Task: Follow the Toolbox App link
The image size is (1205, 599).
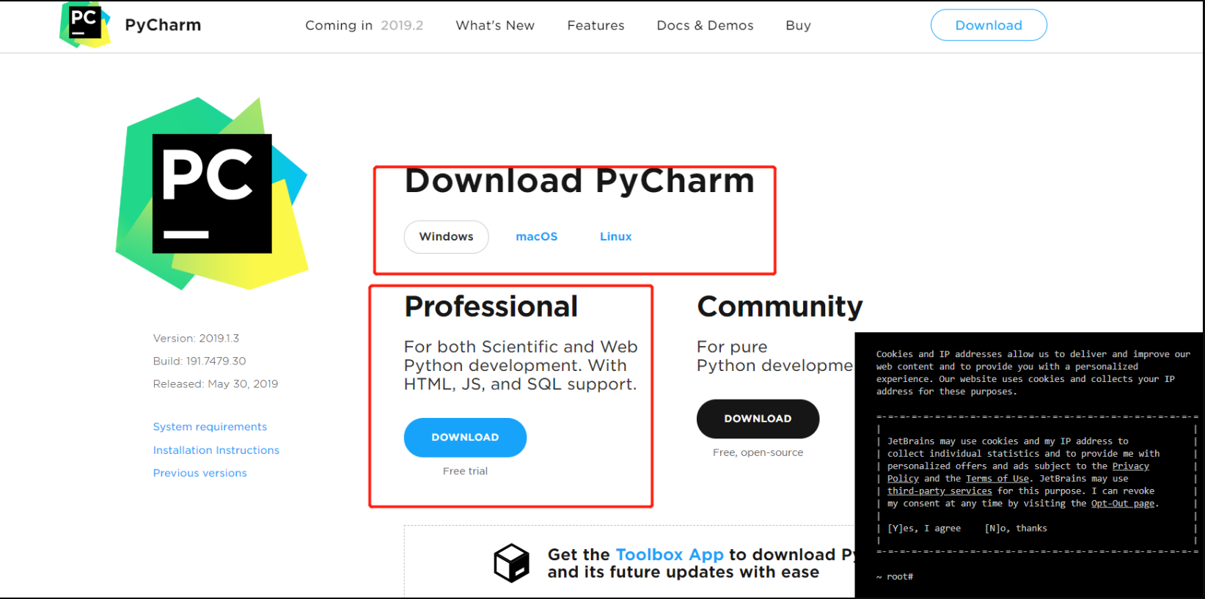Action: (670, 554)
